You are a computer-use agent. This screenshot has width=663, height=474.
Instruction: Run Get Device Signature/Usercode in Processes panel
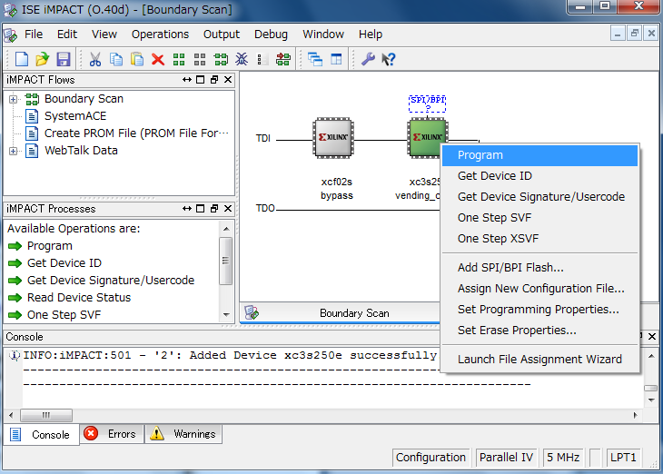tap(111, 281)
